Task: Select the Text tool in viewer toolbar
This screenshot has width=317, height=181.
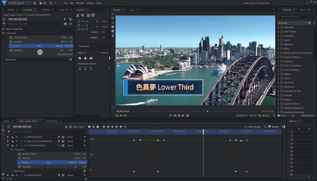Action: (113, 23)
